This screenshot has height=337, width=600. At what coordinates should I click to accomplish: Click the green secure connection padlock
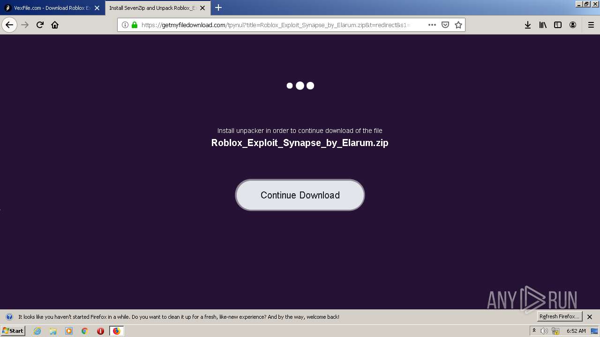(135, 25)
